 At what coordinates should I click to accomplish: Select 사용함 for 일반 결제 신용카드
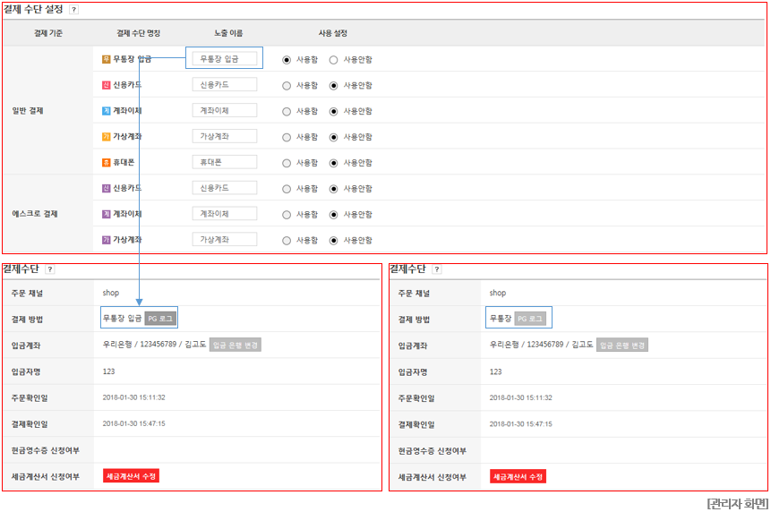[287, 86]
